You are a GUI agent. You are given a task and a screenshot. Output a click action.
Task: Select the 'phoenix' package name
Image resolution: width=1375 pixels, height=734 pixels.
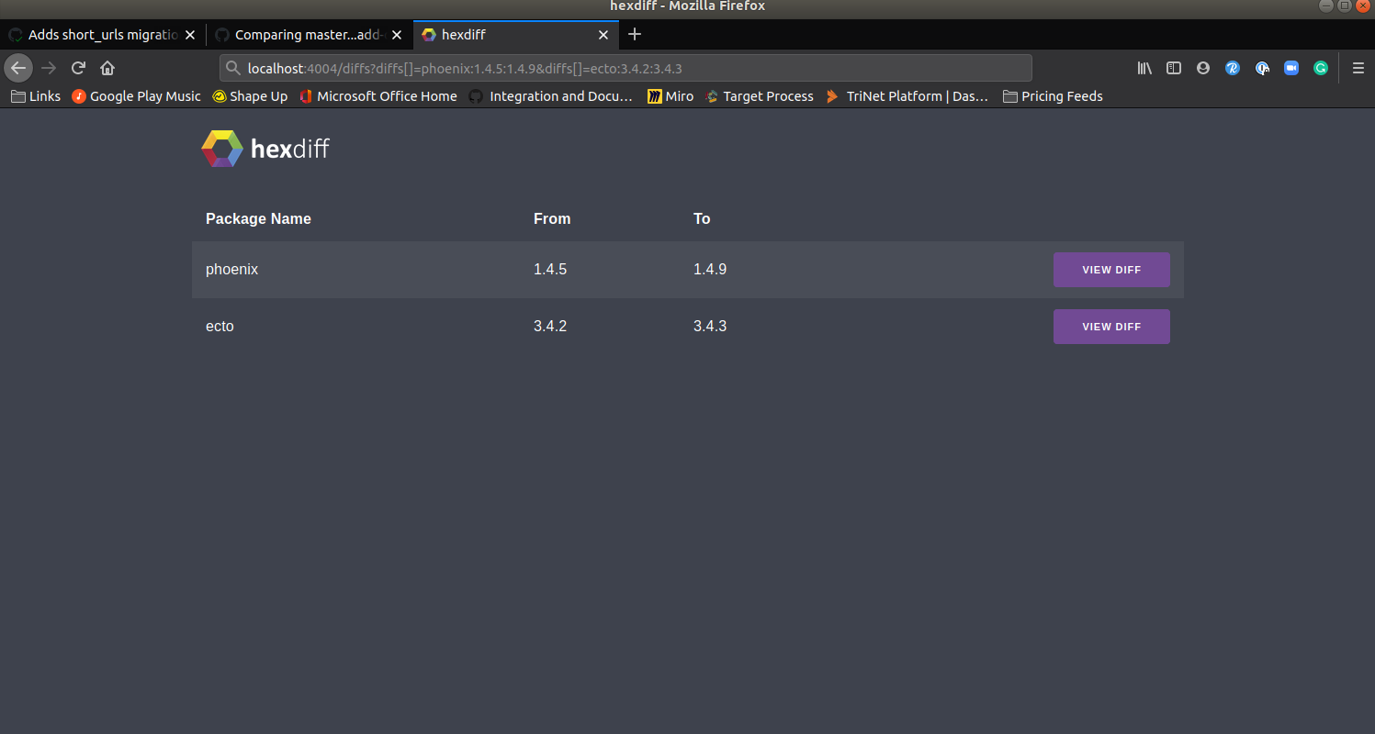click(231, 270)
